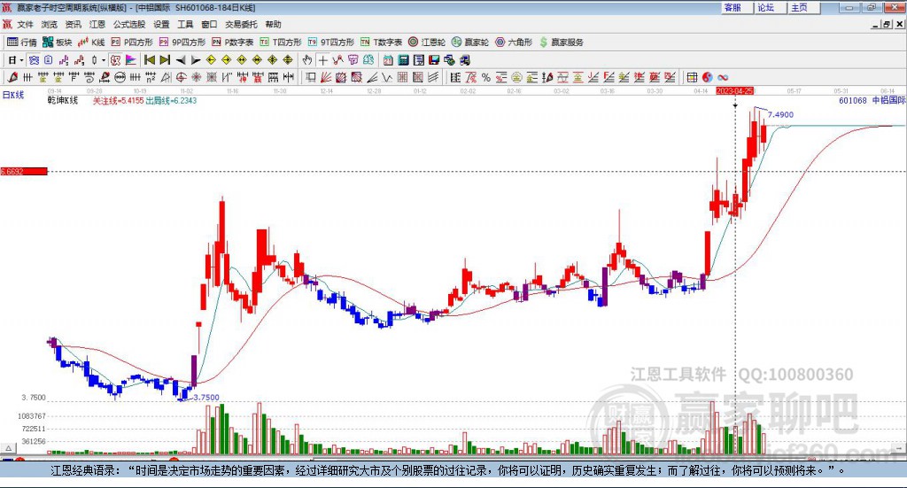Click the yin-yang tool icon
The width and height of the screenshot is (907, 488).
pyautogui.click(x=708, y=77)
